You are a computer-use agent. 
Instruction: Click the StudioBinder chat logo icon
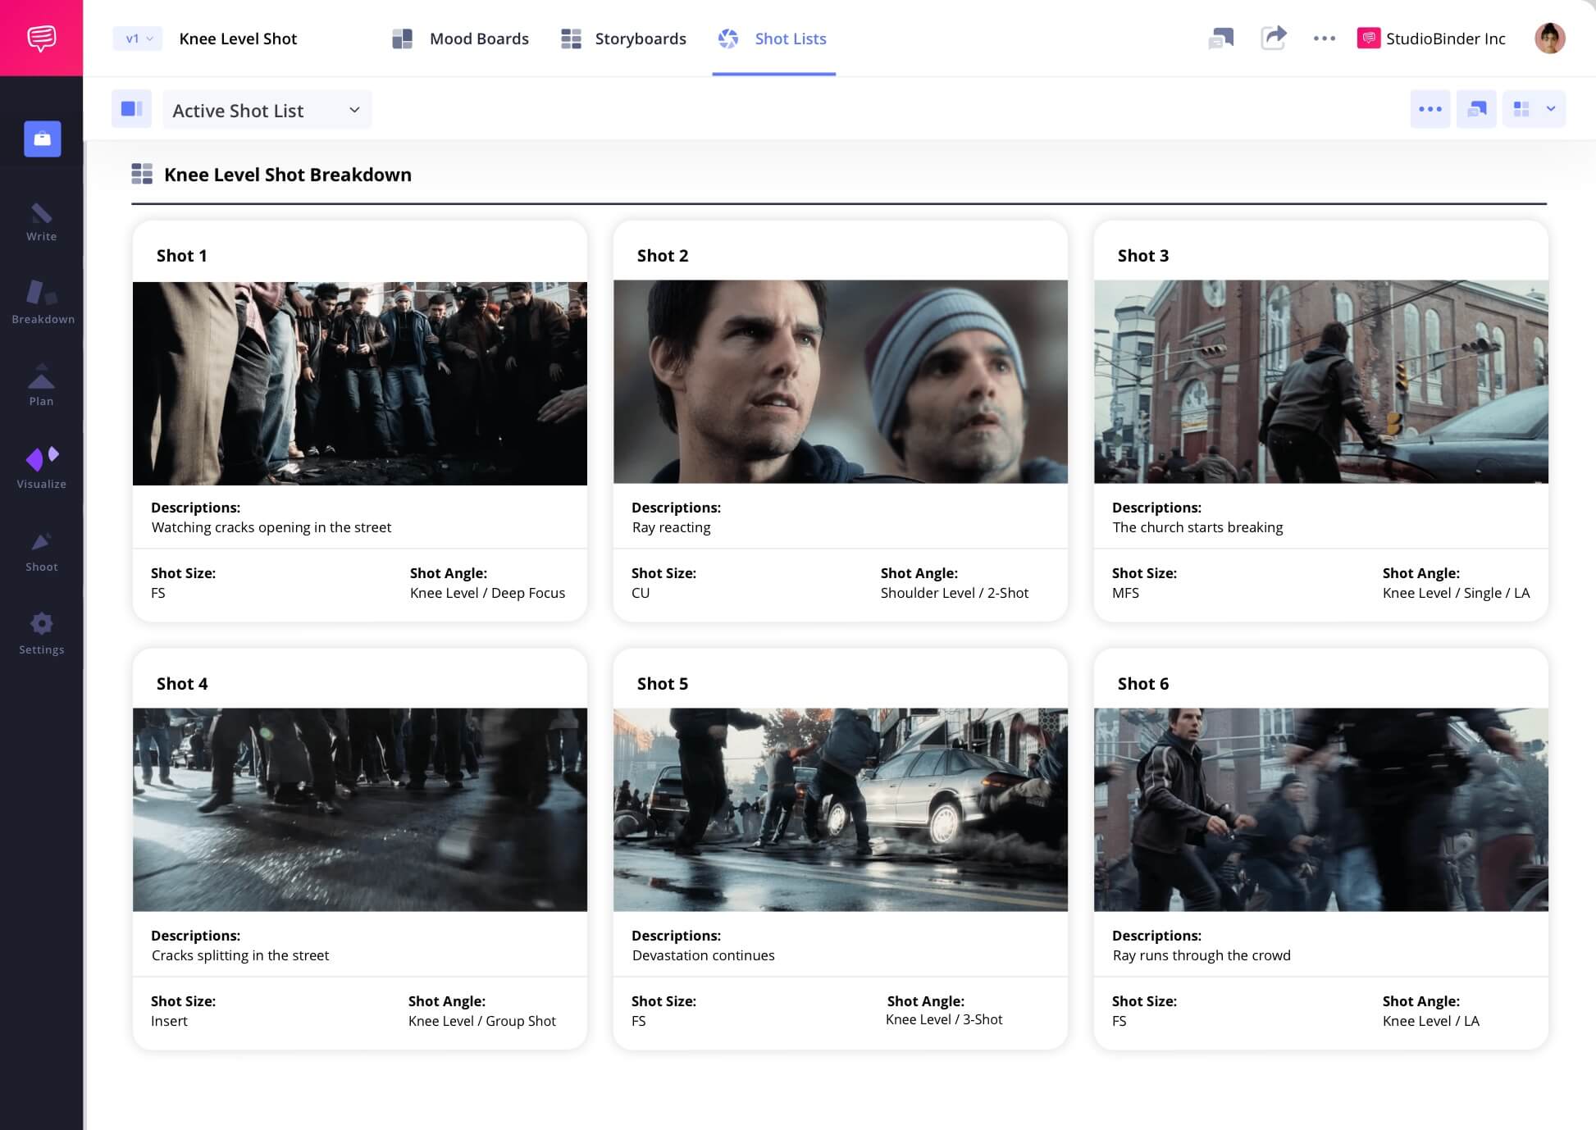(x=41, y=38)
